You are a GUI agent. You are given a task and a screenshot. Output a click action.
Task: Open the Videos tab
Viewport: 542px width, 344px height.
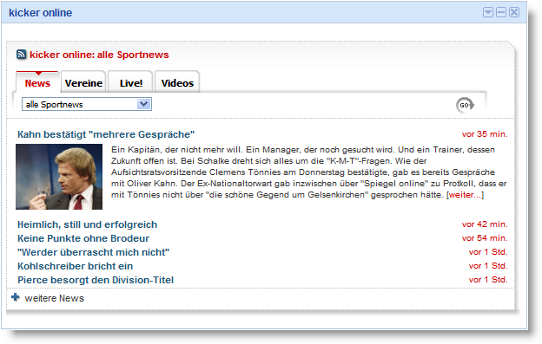(x=177, y=82)
